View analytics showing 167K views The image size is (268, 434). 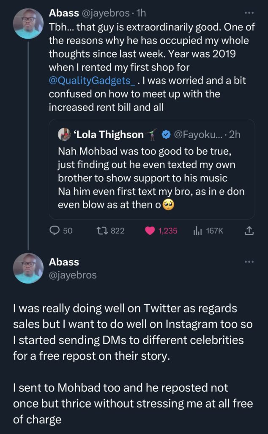[x=197, y=231]
